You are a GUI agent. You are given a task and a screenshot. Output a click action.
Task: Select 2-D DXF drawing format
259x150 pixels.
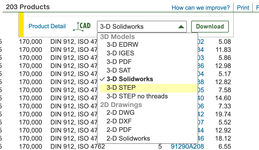coord(119,121)
